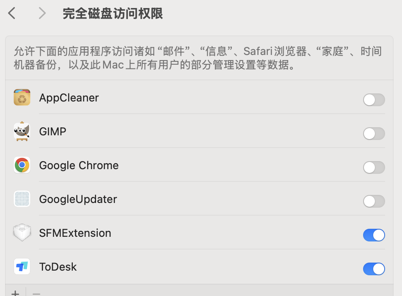
Task: Click the AppCleaner app icon
Action: pos(22,97)
